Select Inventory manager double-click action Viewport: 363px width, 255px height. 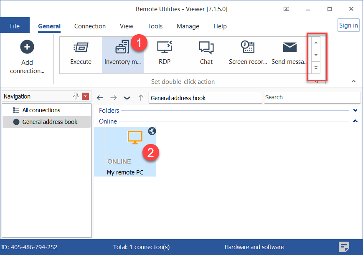coord(122,48)
